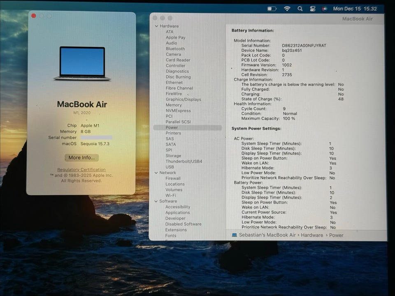Click Maximum Capacity 100 % value
Viewport: 395px width, 296px height.
pos(289,118)
